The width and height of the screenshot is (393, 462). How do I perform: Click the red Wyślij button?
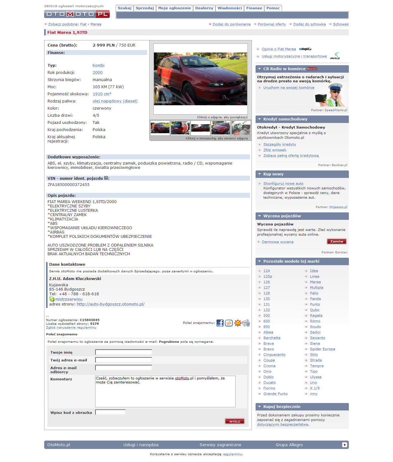[x=235, y=421]
